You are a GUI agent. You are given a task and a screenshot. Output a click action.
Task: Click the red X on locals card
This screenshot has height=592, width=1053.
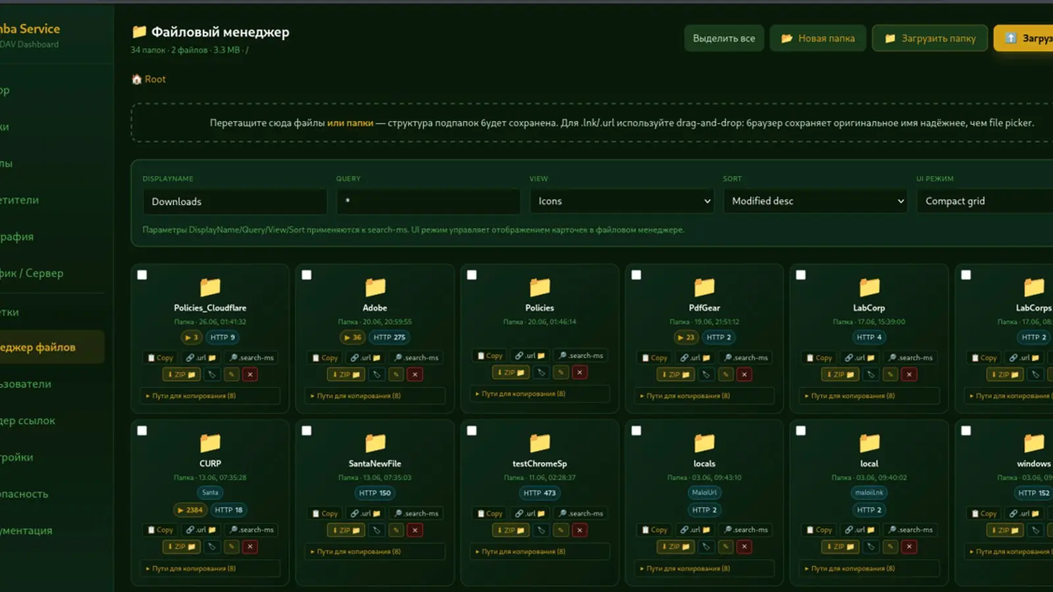(x=744, y=547)
